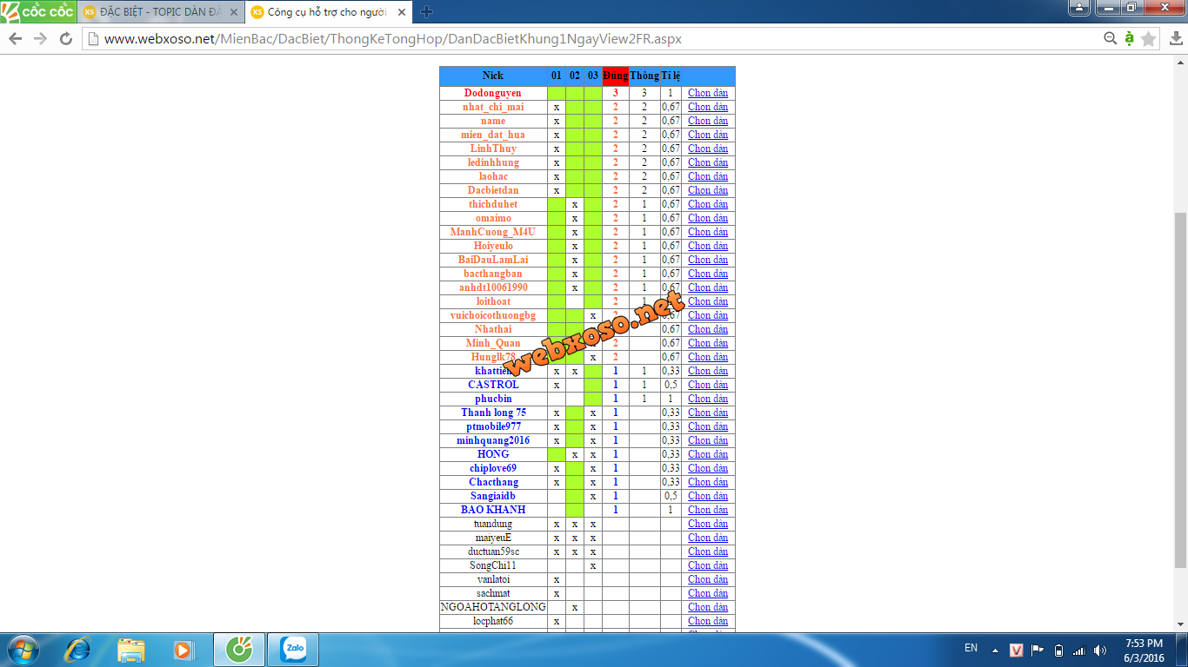Screen dimensions: 1188x667
Task: Select nick 'ductuan59sc' in the table
Action: [493, 551]
